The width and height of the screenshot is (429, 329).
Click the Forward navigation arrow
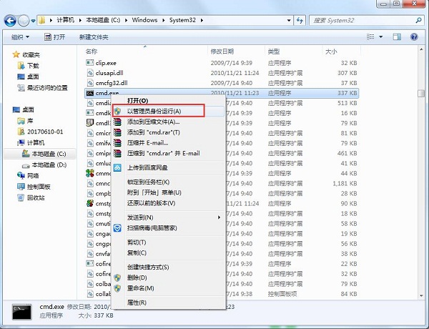pos(24,21)
